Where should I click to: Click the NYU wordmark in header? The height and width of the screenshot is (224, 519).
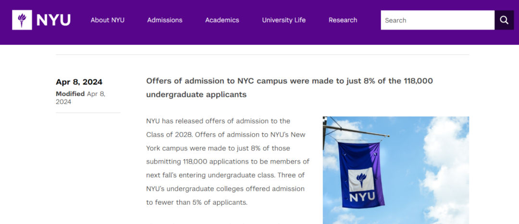53,20
